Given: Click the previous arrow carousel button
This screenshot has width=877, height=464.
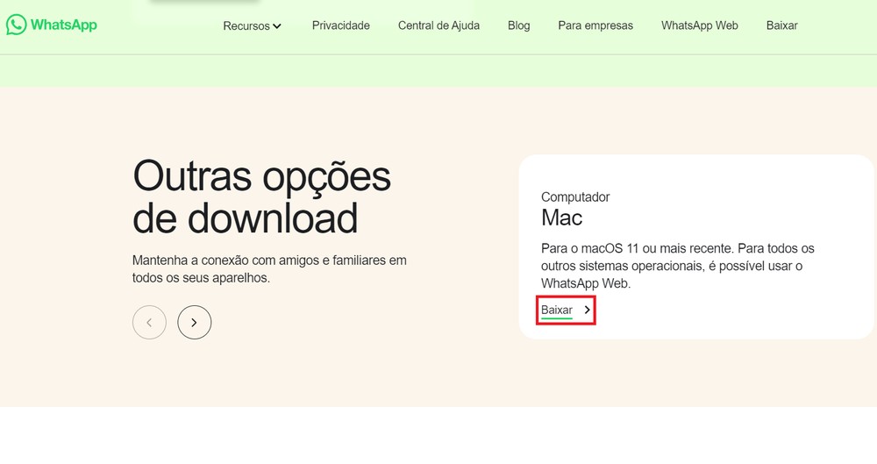Looking at the screenshot, I should click(149, 323).
